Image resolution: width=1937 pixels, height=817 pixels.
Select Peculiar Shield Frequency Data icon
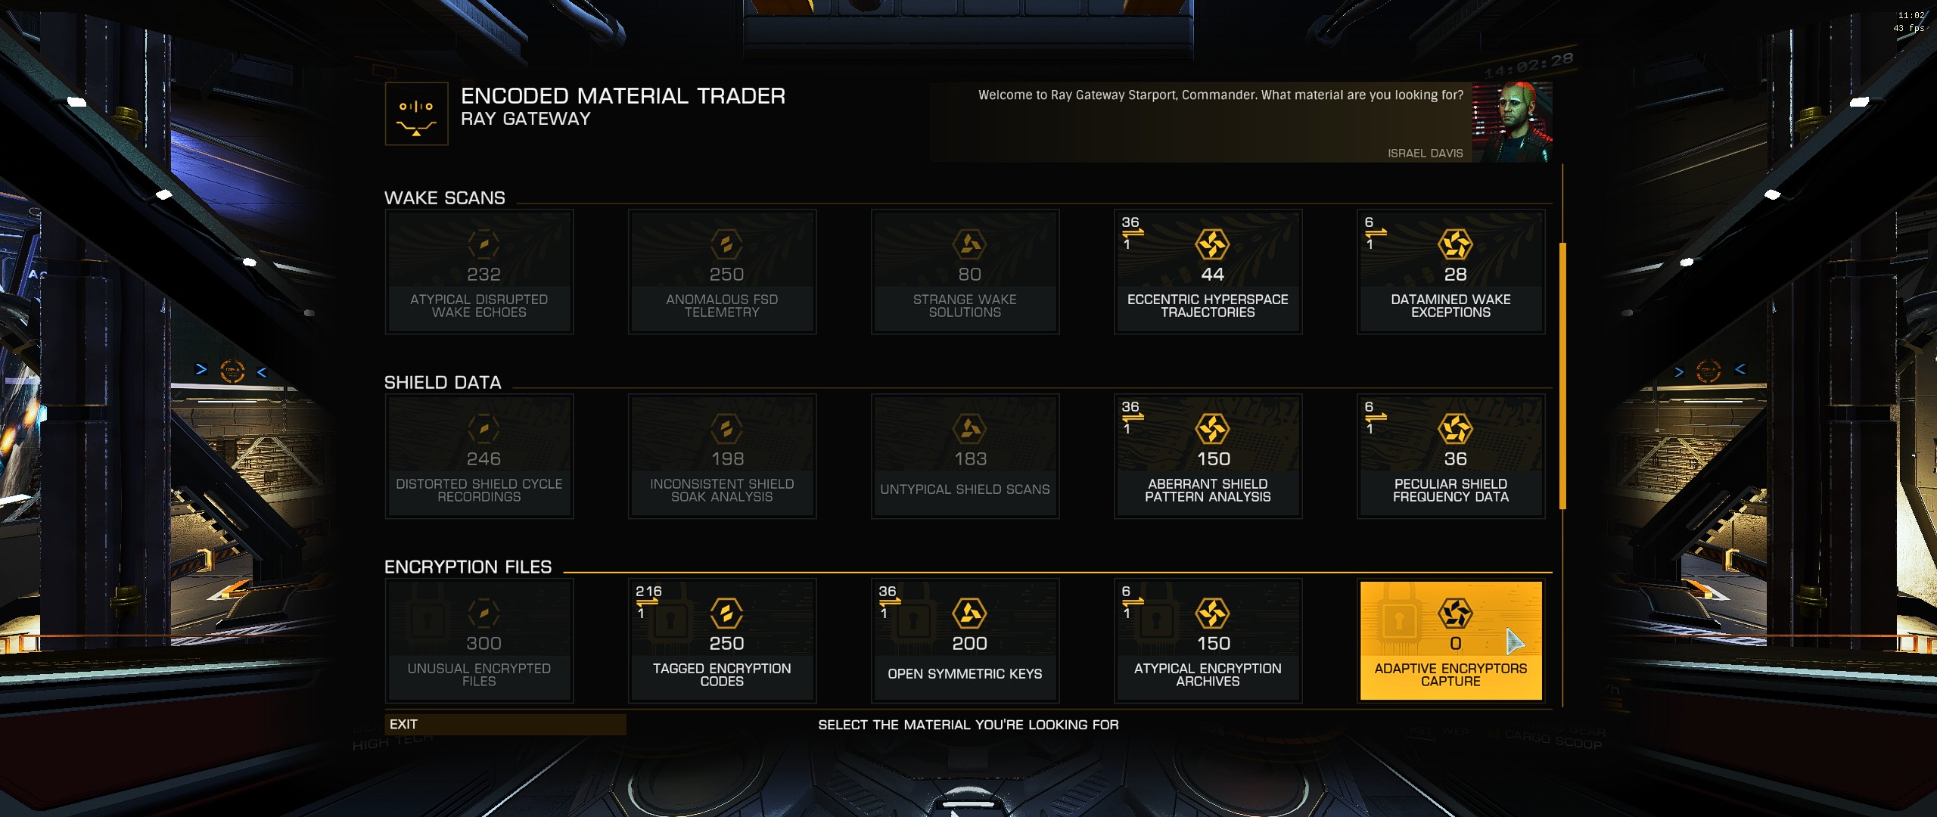(1455, 429)
